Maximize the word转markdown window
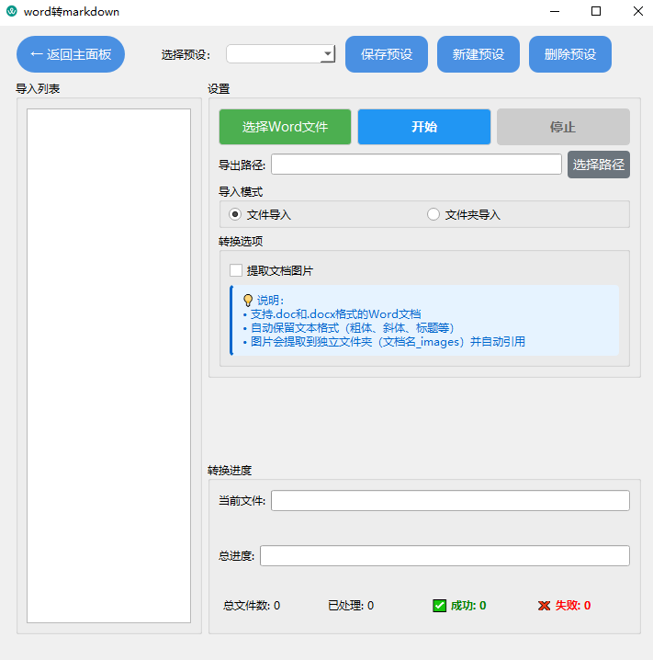The height and width of the screenshot is (660, 653). (x=596, y=12)
